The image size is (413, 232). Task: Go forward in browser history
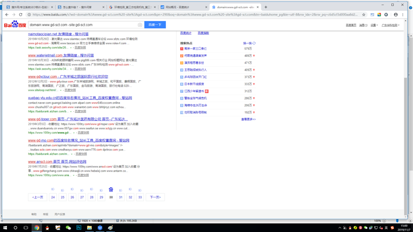click(x=14, y=15)
